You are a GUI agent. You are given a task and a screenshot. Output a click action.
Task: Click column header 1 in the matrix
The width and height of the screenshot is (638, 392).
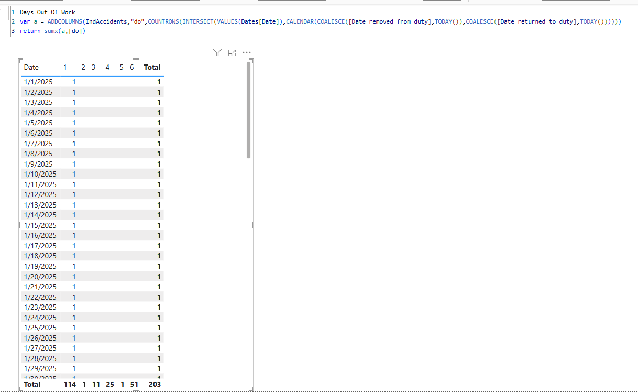[x=65, y=67]
